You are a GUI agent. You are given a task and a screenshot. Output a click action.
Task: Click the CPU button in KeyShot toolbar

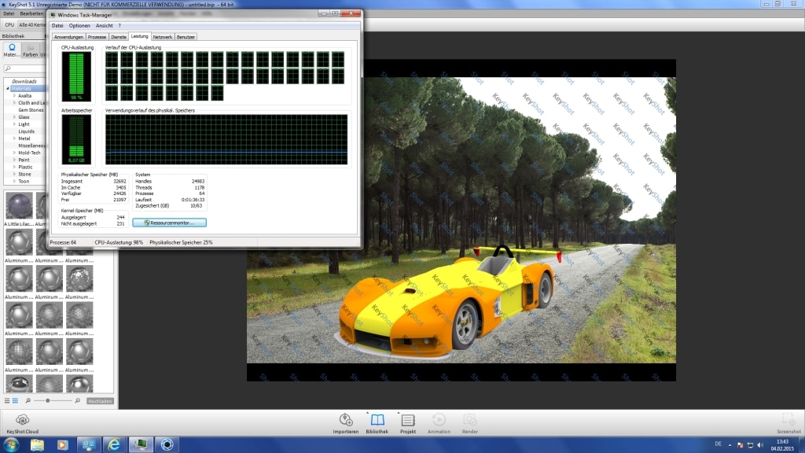pyautogui.click(x=9, y=24)
